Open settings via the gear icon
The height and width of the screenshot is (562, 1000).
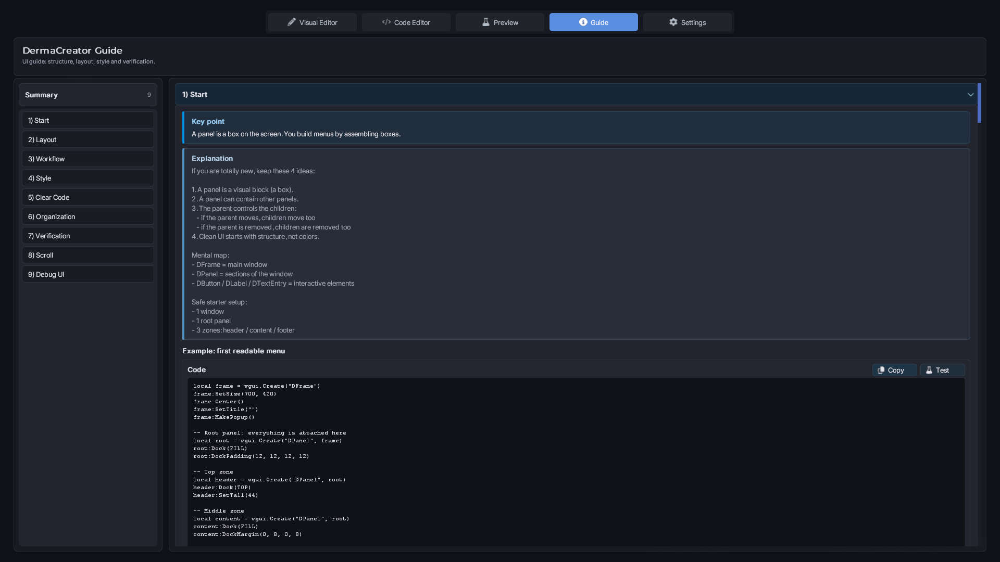tap(673, 22)
